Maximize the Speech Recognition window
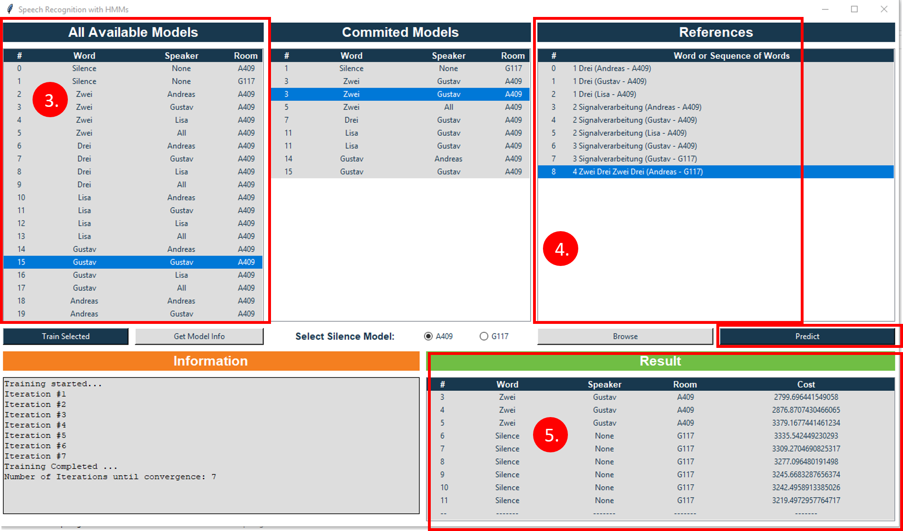Viewport: 903px width, 531px height. click(x=854, y=9)
